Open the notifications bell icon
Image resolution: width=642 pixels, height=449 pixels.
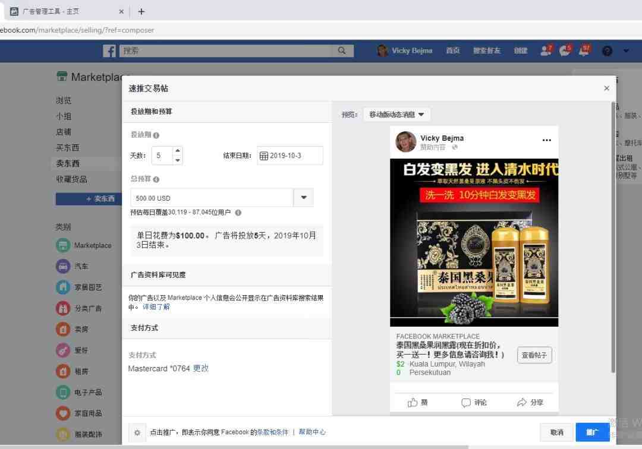click(x=584, y=50)
